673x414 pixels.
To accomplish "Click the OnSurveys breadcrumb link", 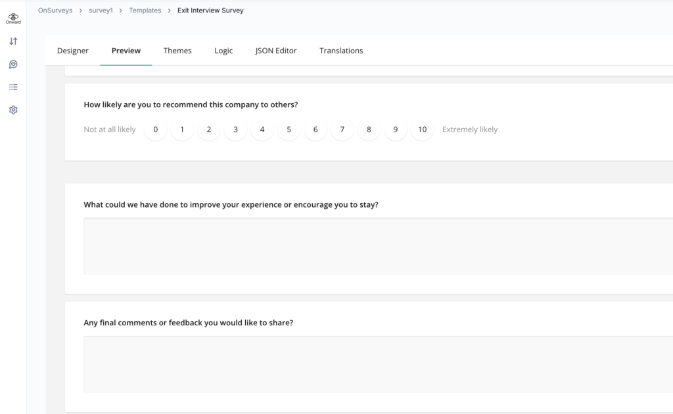I will click(x=55, y=11).
